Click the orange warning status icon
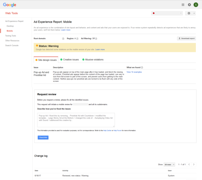Screen dimensions: 202x180 [x=37, y=45]
